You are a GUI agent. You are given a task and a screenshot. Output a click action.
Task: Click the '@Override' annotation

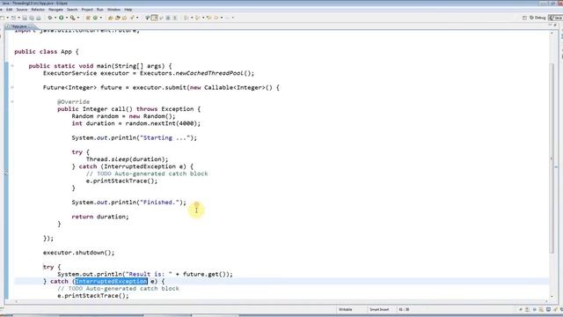point(73,102)
